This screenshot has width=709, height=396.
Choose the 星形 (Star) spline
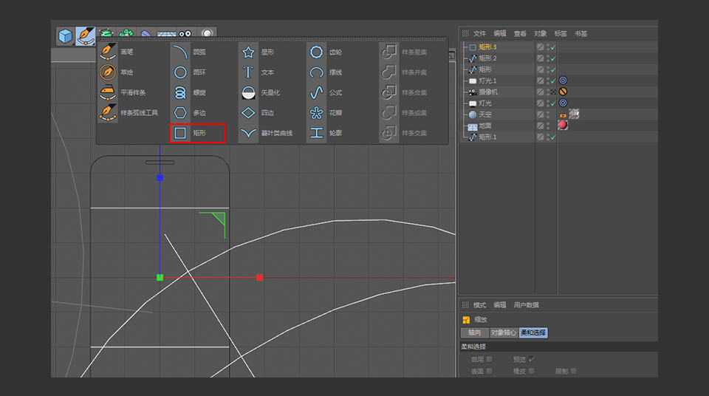[x=249, y=52]
